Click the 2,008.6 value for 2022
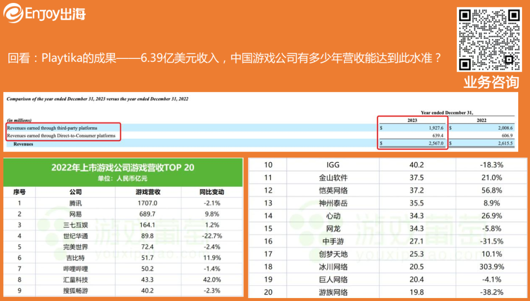This screenshot has height=301, width=530. click(x=505, y=128)
